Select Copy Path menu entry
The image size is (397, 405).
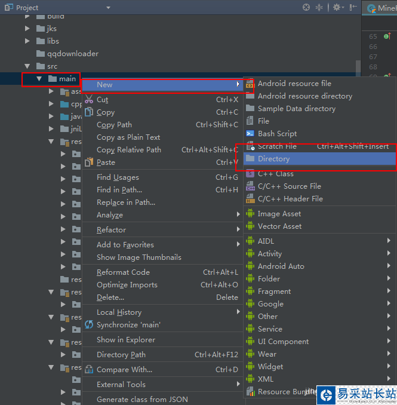(x=162, y=125)
